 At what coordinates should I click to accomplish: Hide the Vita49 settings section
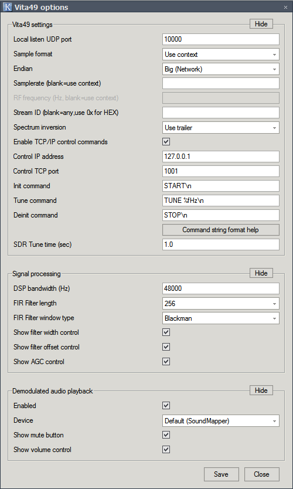pos(261,24)
